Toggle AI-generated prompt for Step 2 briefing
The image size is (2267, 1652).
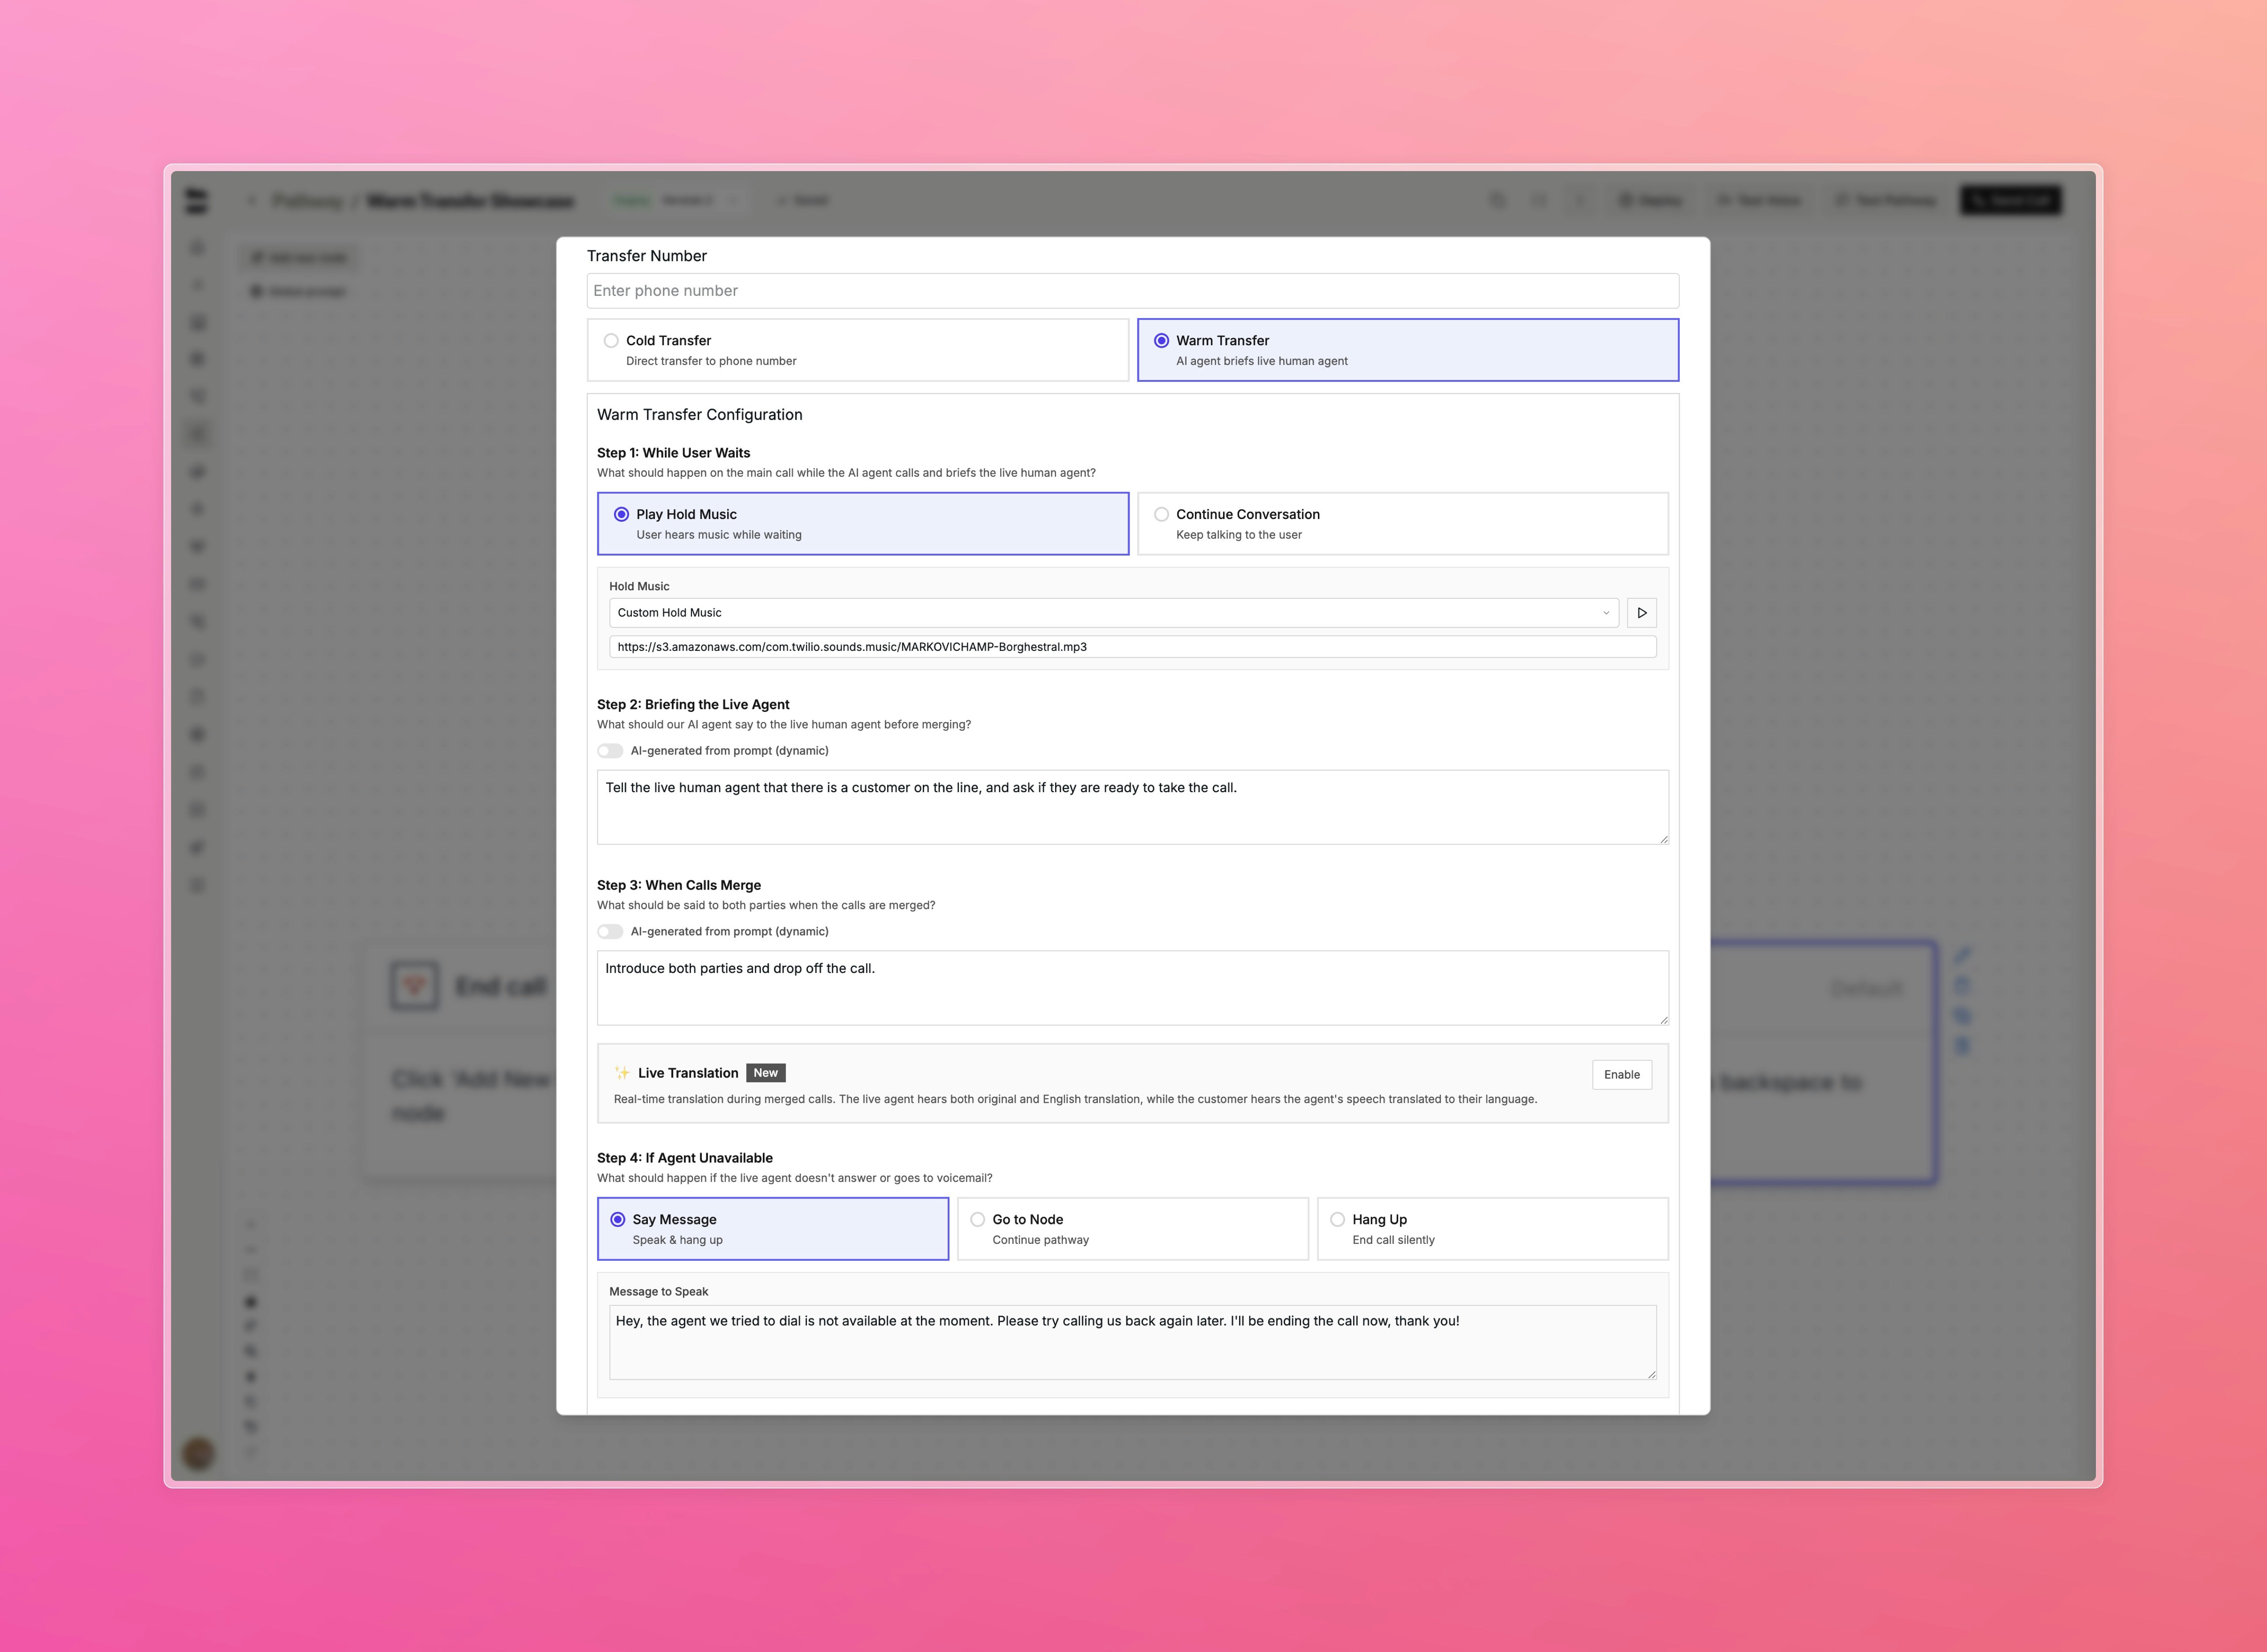pos(610,751)
